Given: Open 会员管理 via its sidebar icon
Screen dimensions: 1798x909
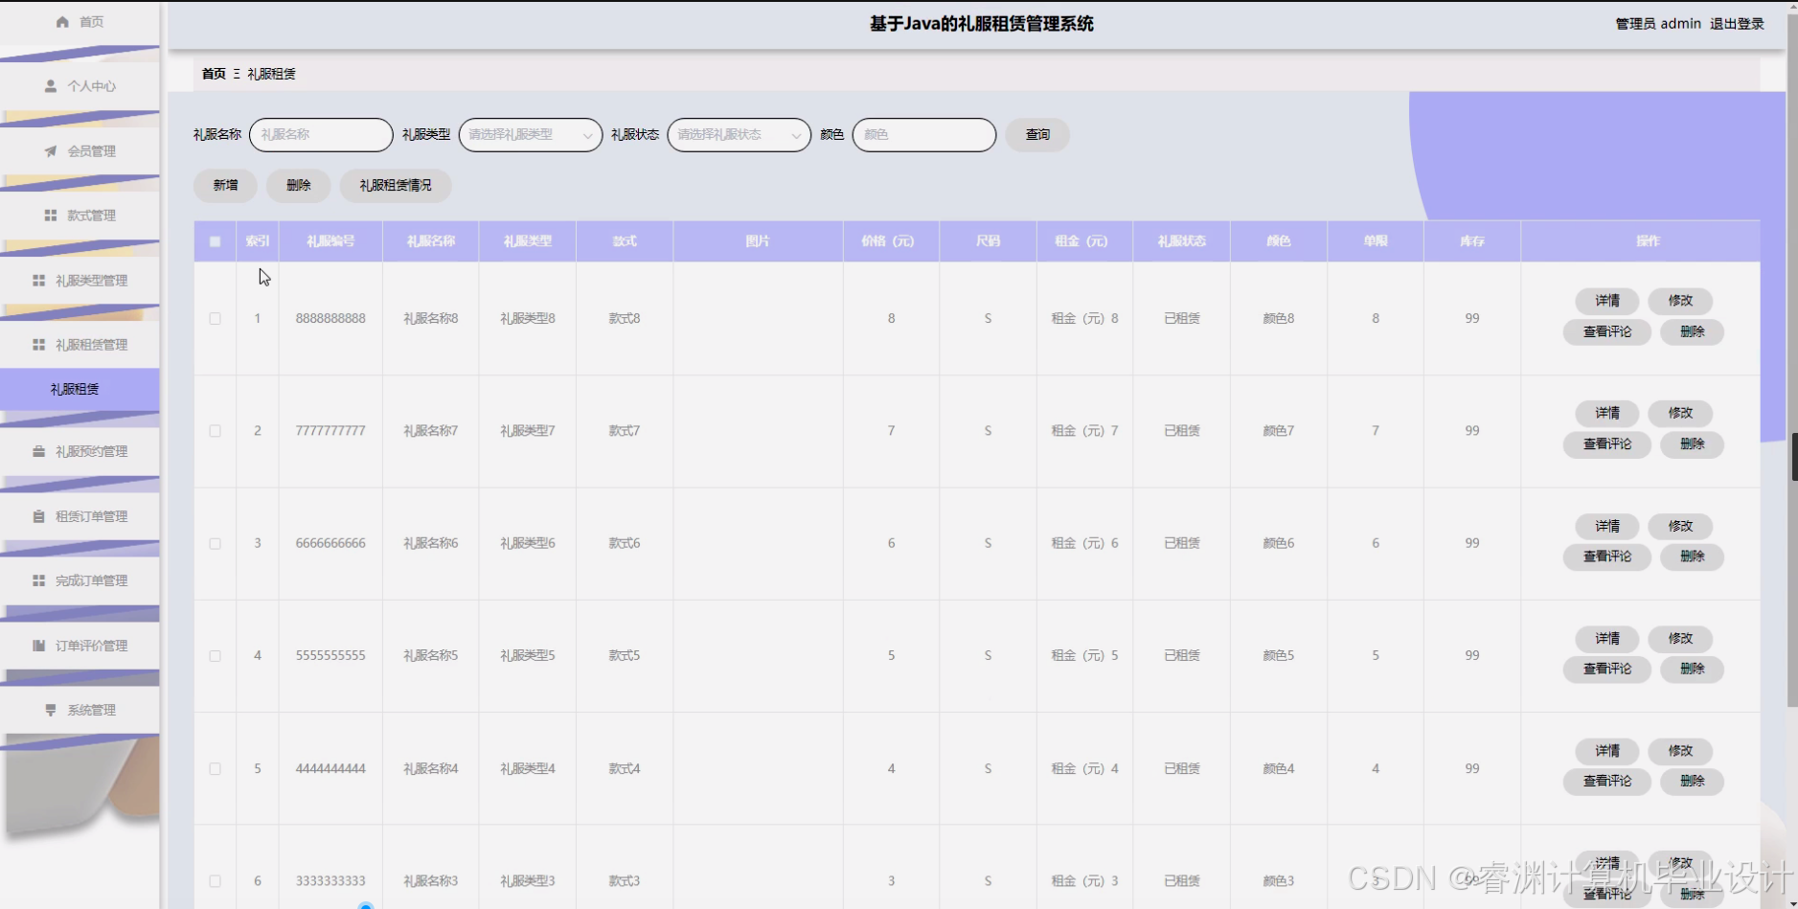Looking at the screenshot, I should click(x=51, y=150).
